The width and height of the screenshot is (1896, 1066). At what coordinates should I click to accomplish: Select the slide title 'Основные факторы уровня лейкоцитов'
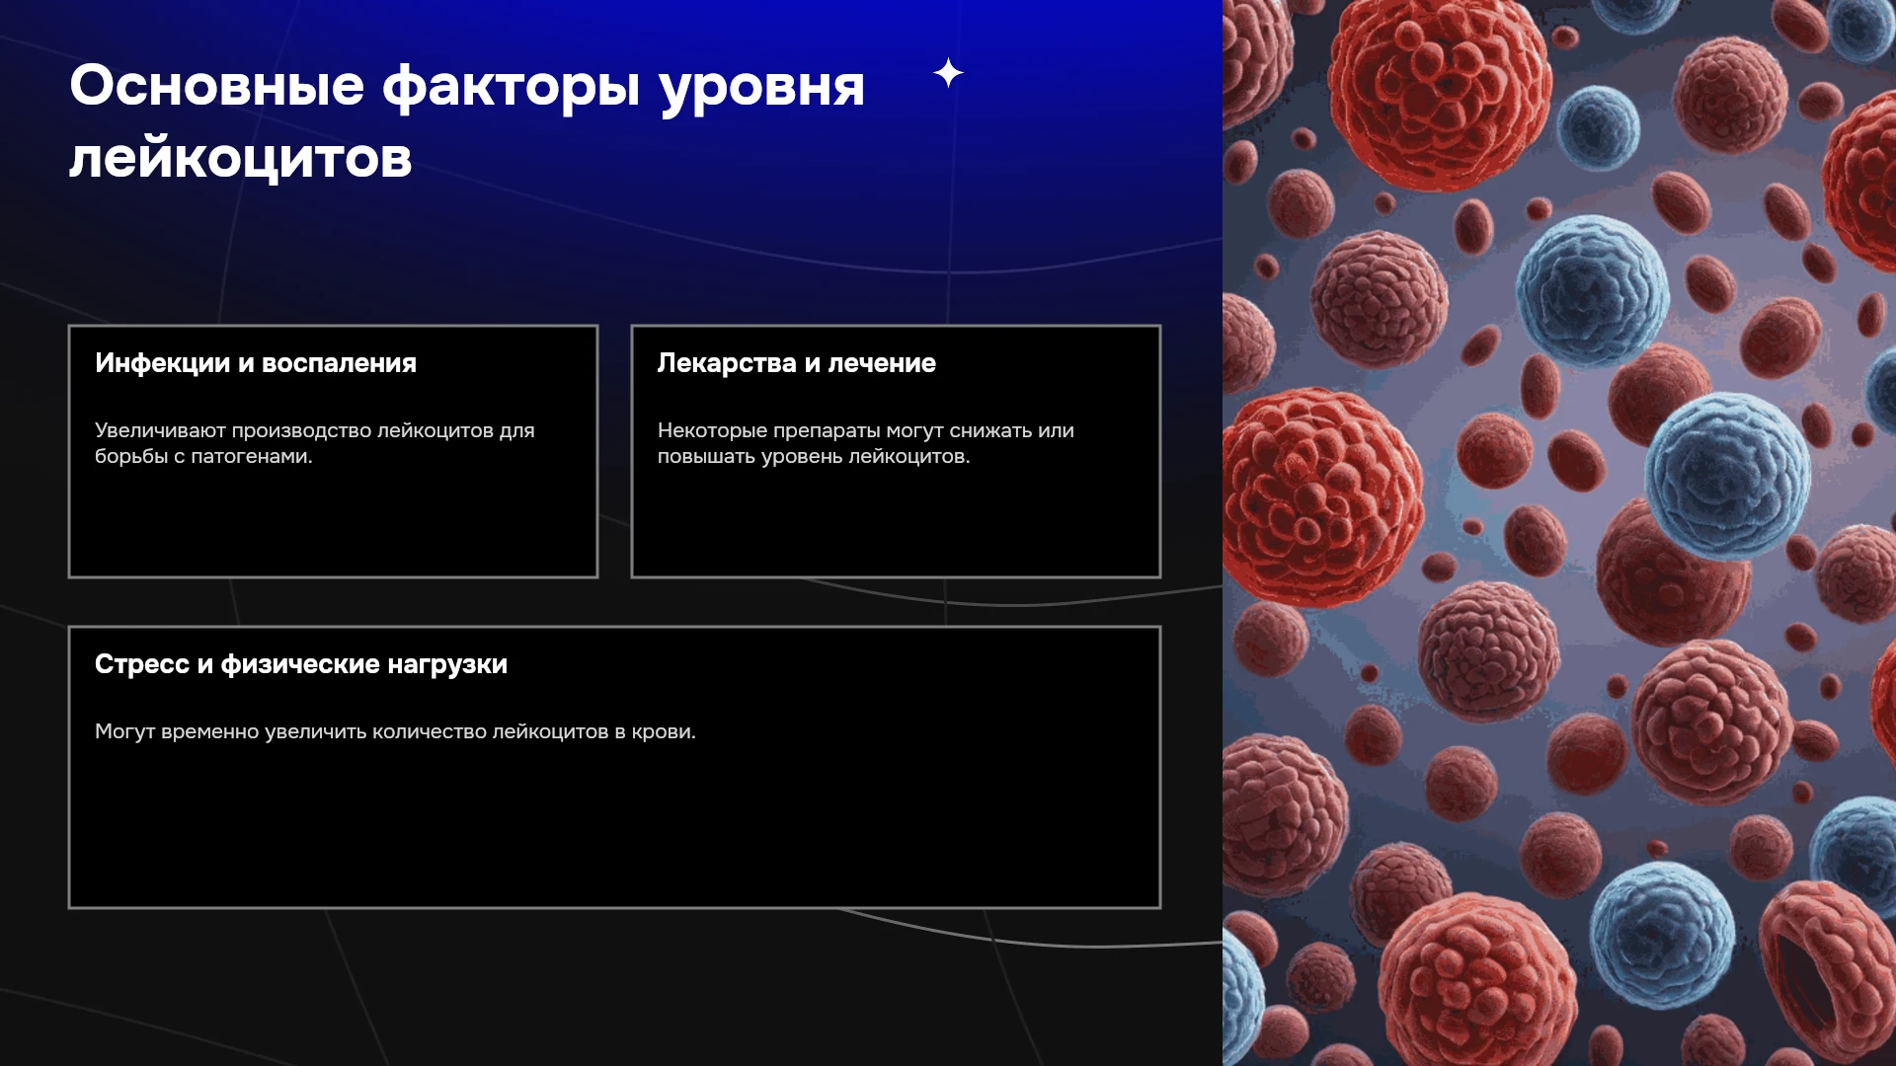[x=467, y=121]
